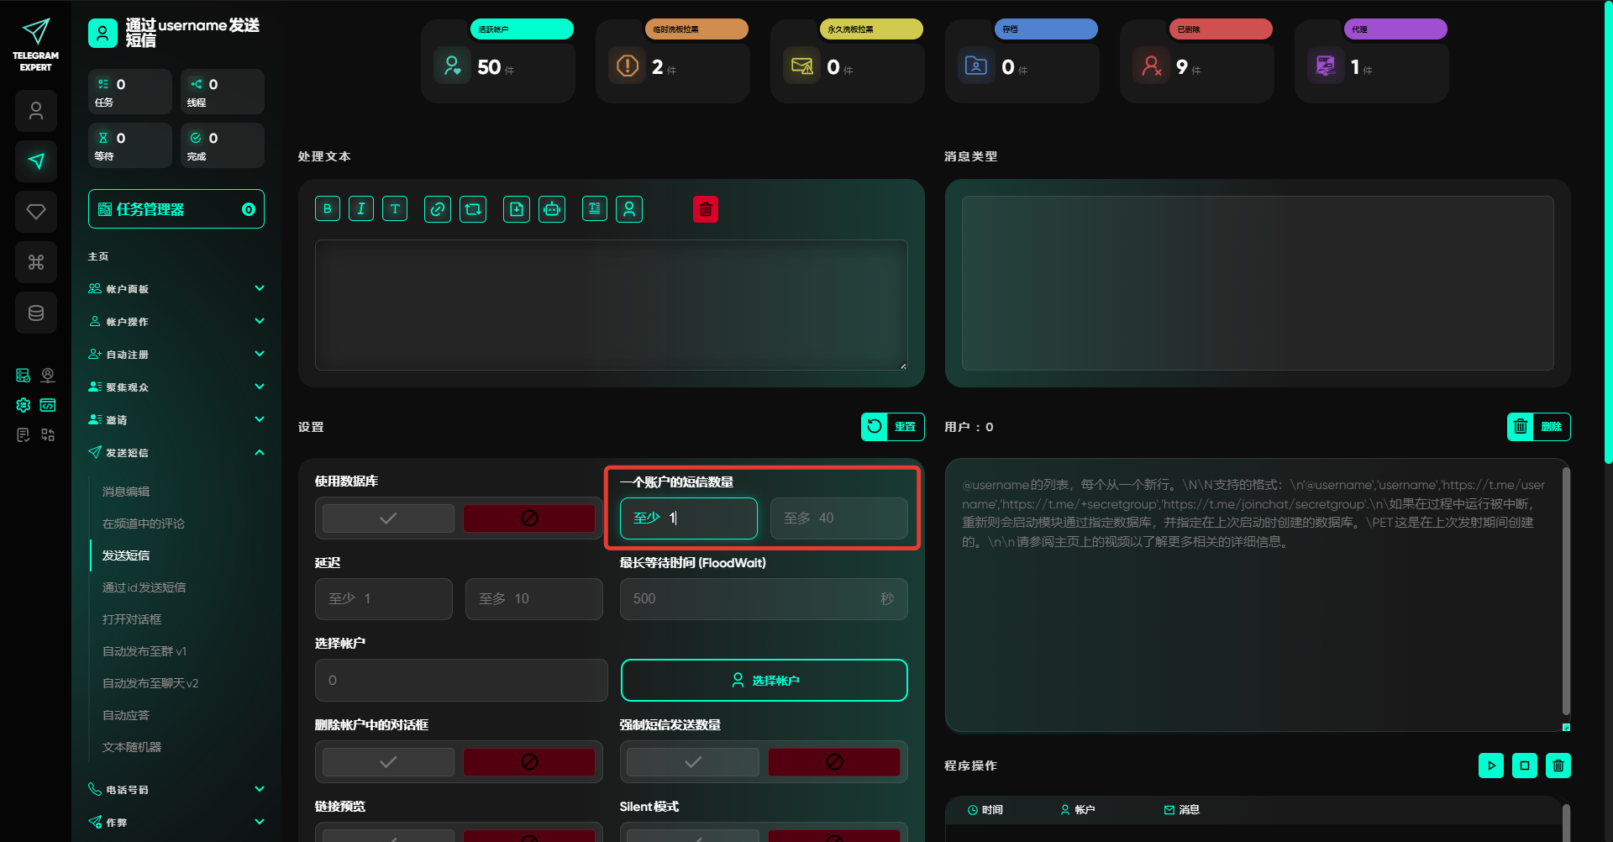Viewport: 1613px width, 842px height.
Task: Select 自动应答 in the sidebar submenu
Action: pos(126,715)
